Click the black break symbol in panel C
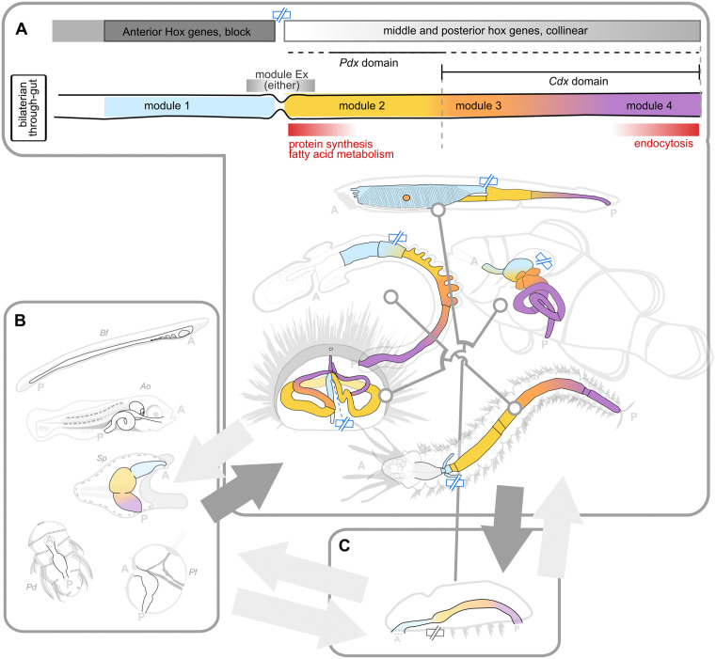 coord(435,632)
